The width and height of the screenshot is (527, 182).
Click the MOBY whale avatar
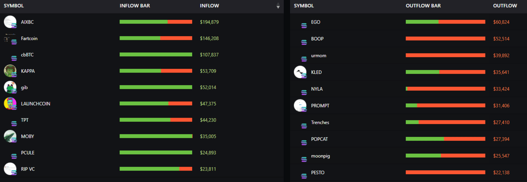(10, 136)
